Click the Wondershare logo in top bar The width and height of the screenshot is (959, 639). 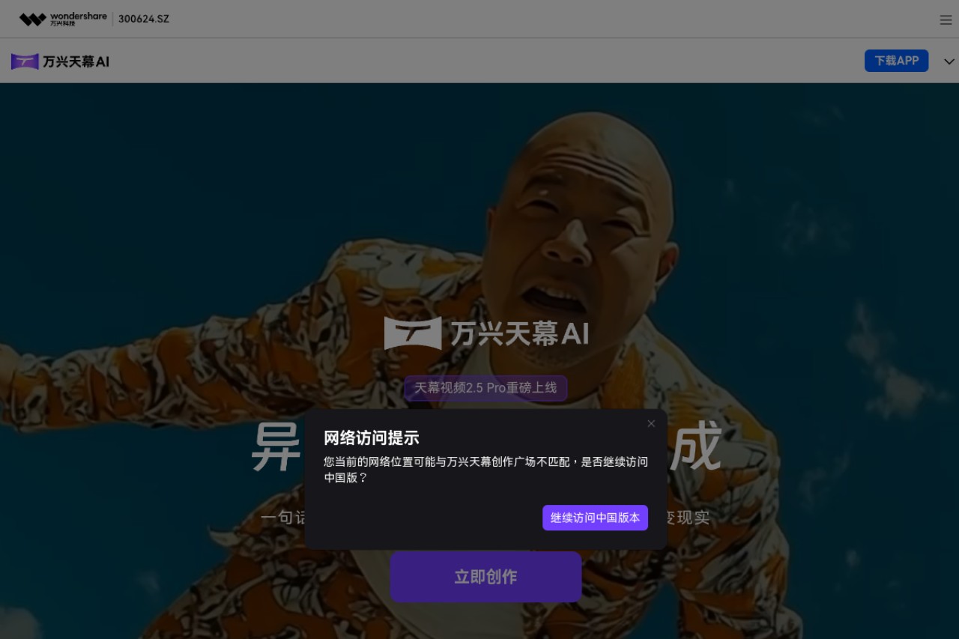[x=63, y=19]
